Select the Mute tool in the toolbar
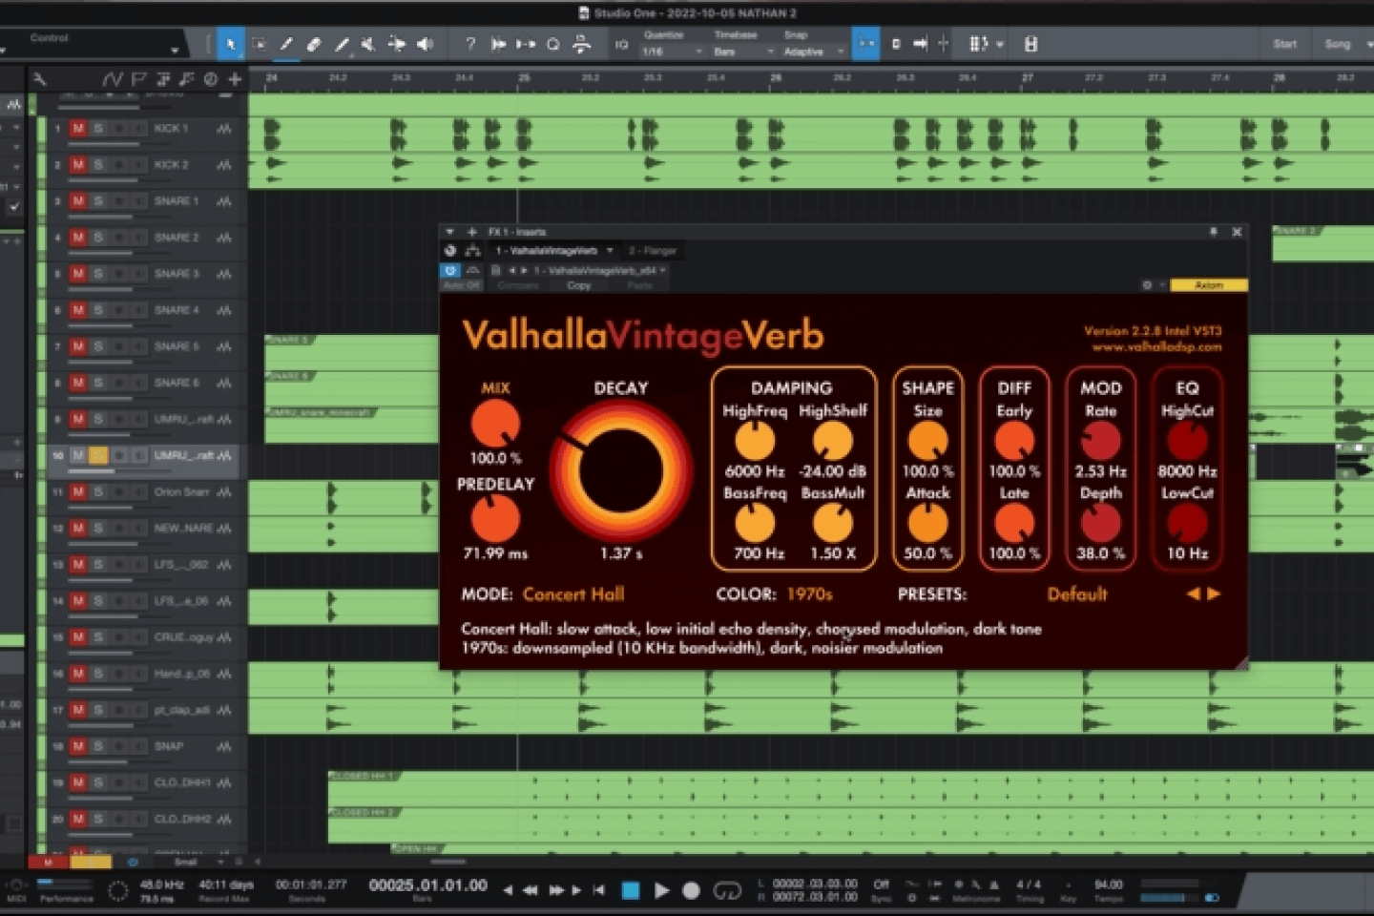Viewport: 1374px width, 916px height. click(x=367, y=44)
